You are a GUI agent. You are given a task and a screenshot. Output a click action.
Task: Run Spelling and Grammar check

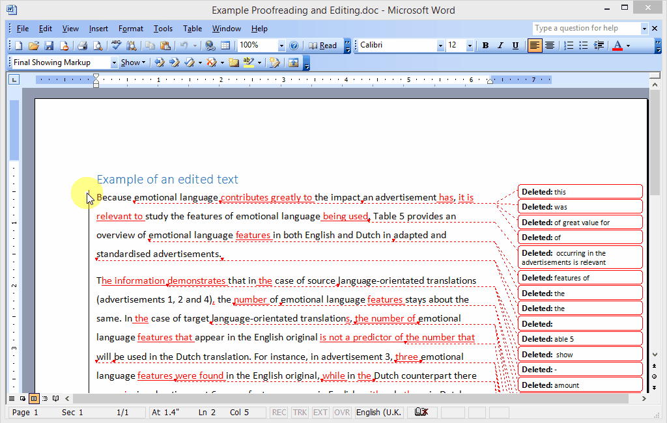(115, 45)
